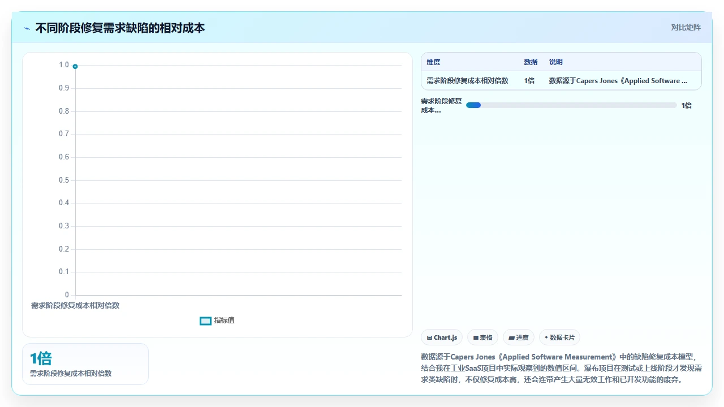This screenshot has height=407, width=724.
Task: Click the 1倍 value beside the progress bar
Action: tap(686, 105)
